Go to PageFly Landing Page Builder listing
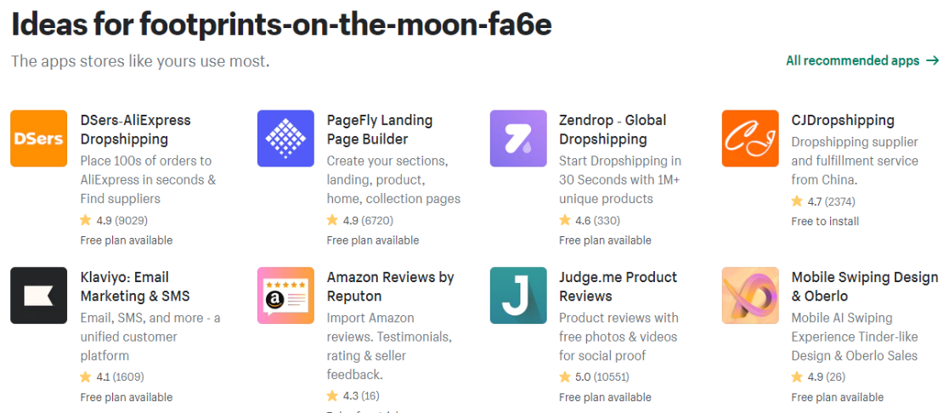The height and width of the screenshot is (413, 949). tap(380, 129)
